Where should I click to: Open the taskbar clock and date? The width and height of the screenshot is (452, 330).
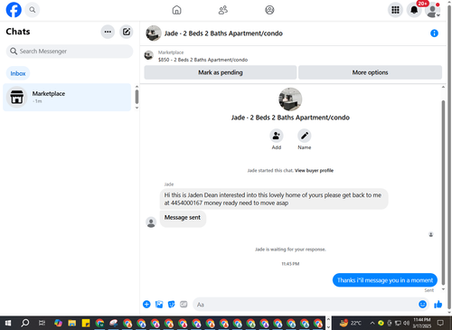pyautogui.click(x=421, y=323)
